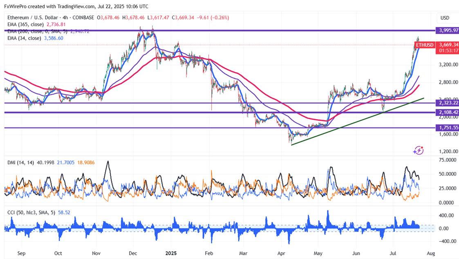Click the 2025 label on time axis

(x=171, y=253)
